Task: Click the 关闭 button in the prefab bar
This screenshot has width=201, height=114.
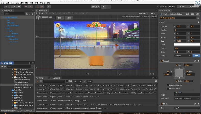Action: (x=69, y=18)
